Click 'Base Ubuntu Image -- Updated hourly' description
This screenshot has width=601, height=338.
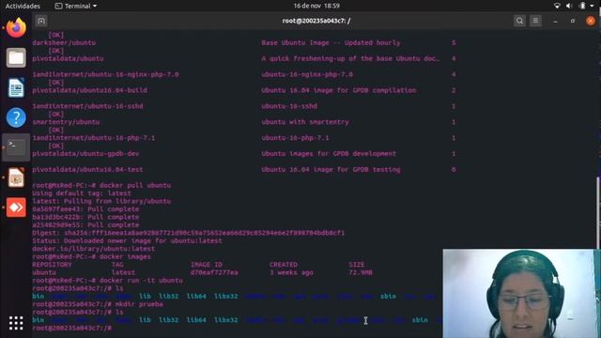[331, 43]
